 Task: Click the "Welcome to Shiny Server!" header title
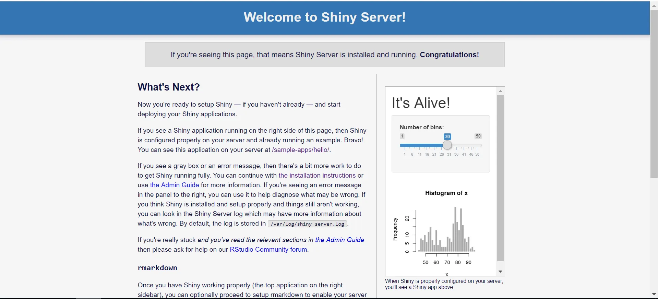click(325, 17)
